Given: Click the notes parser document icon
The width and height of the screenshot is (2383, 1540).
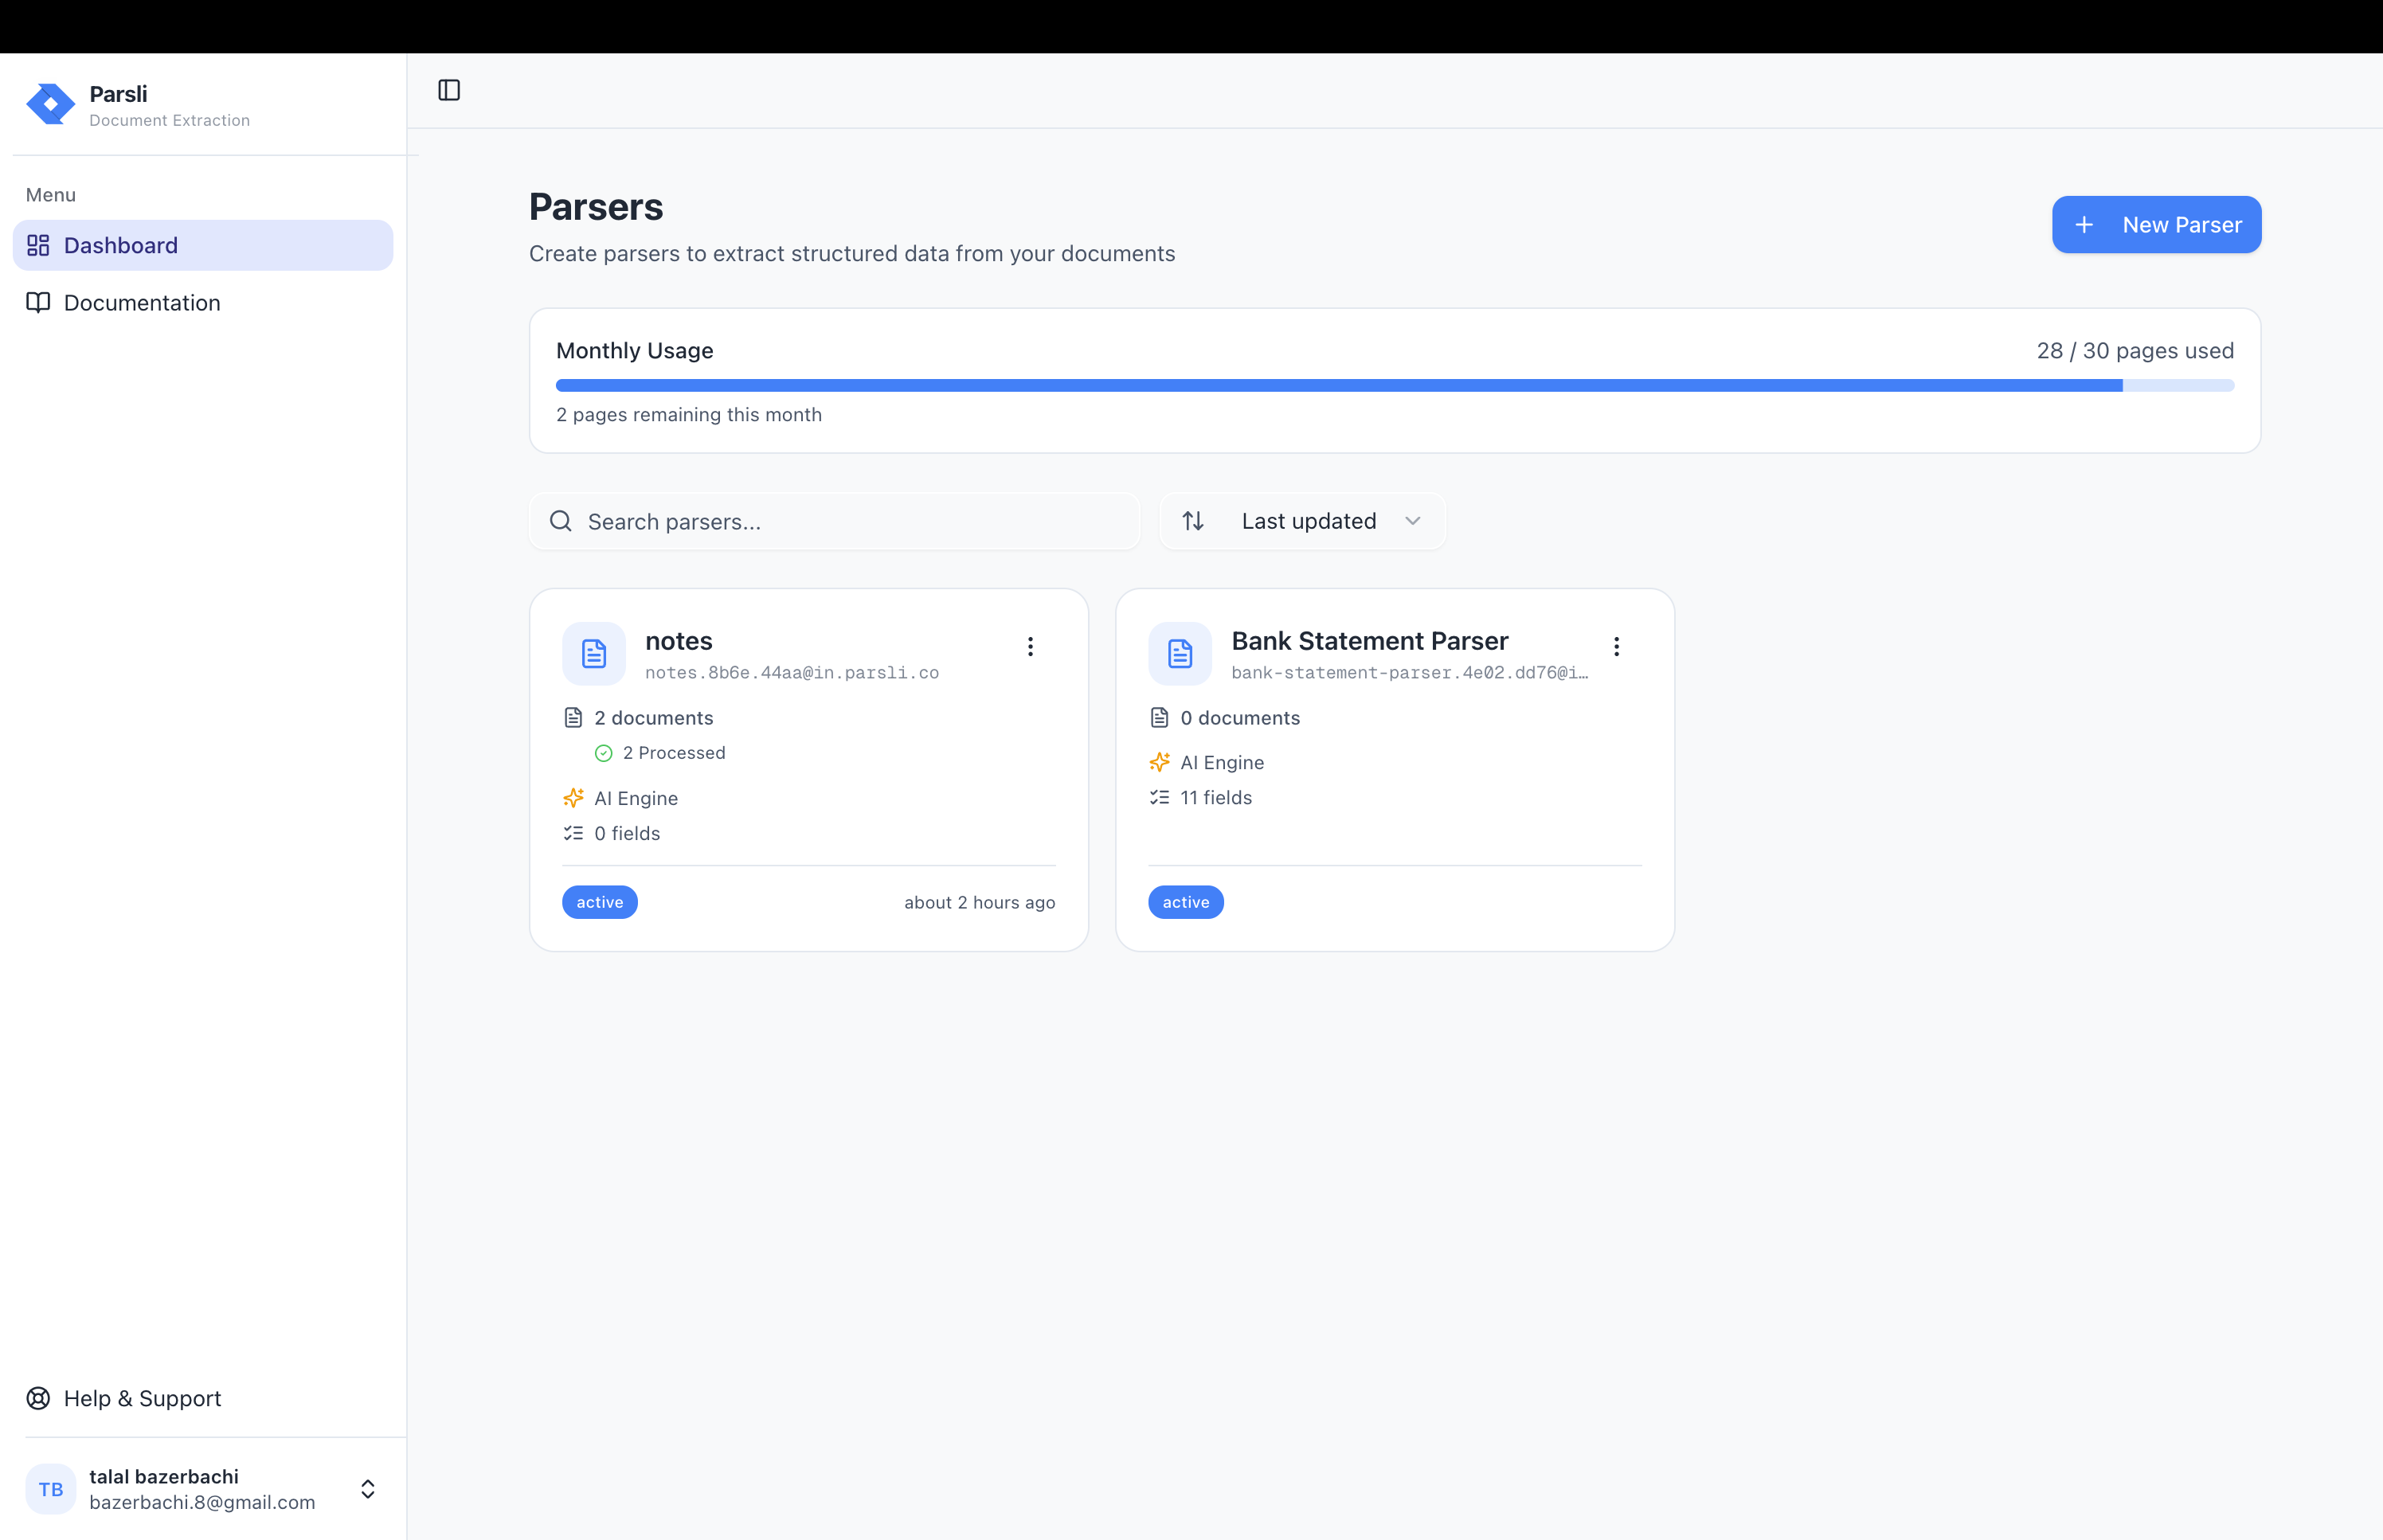Looking at the screenshot, I should (594, 654).
